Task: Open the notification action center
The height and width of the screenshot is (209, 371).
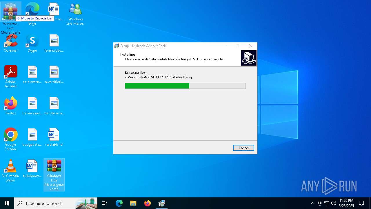Action: (x=361, y=203)
